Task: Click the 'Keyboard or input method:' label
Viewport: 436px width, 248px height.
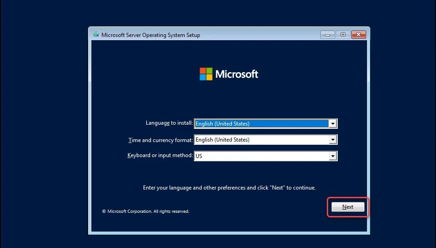Action: pos(160,155)
